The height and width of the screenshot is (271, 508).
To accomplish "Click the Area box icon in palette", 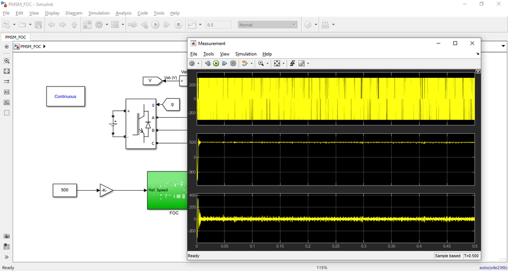I will [7, 113].
